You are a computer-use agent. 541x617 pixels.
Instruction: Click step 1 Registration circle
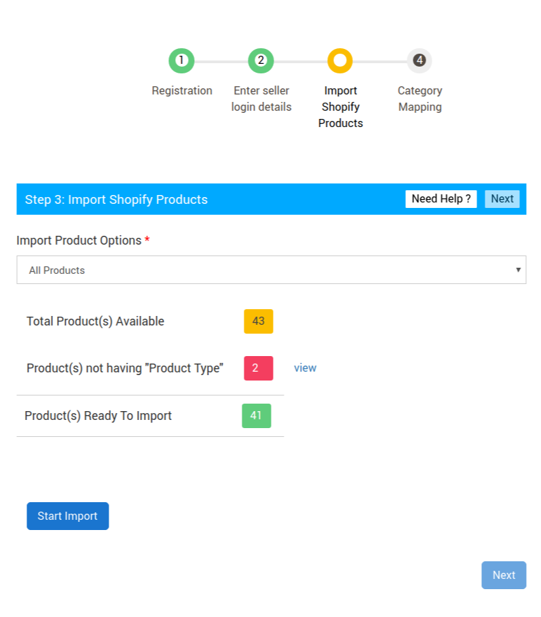(x=181, y=60)
